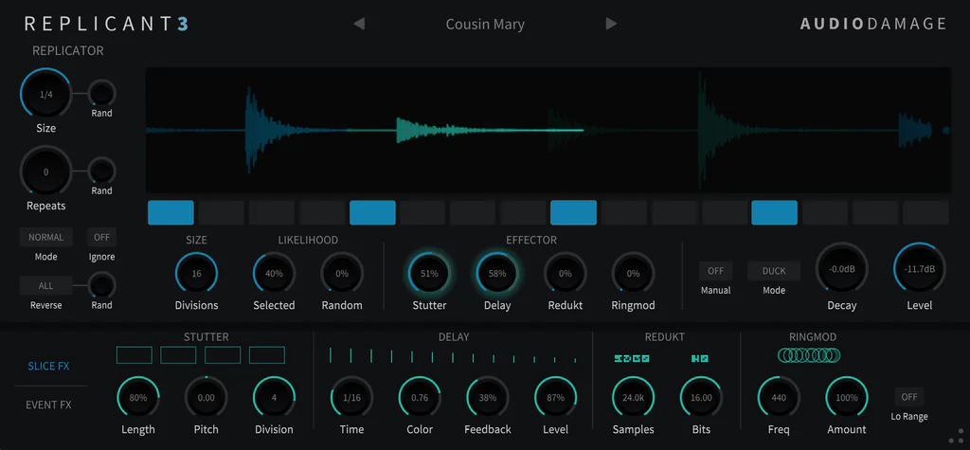Click the Effector Ringmod knob
This screenshot has width=970, height=450.
point(634,273)
